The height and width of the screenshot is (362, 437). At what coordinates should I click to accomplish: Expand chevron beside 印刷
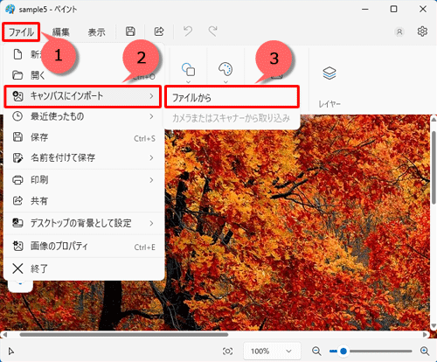pos(151,180)
